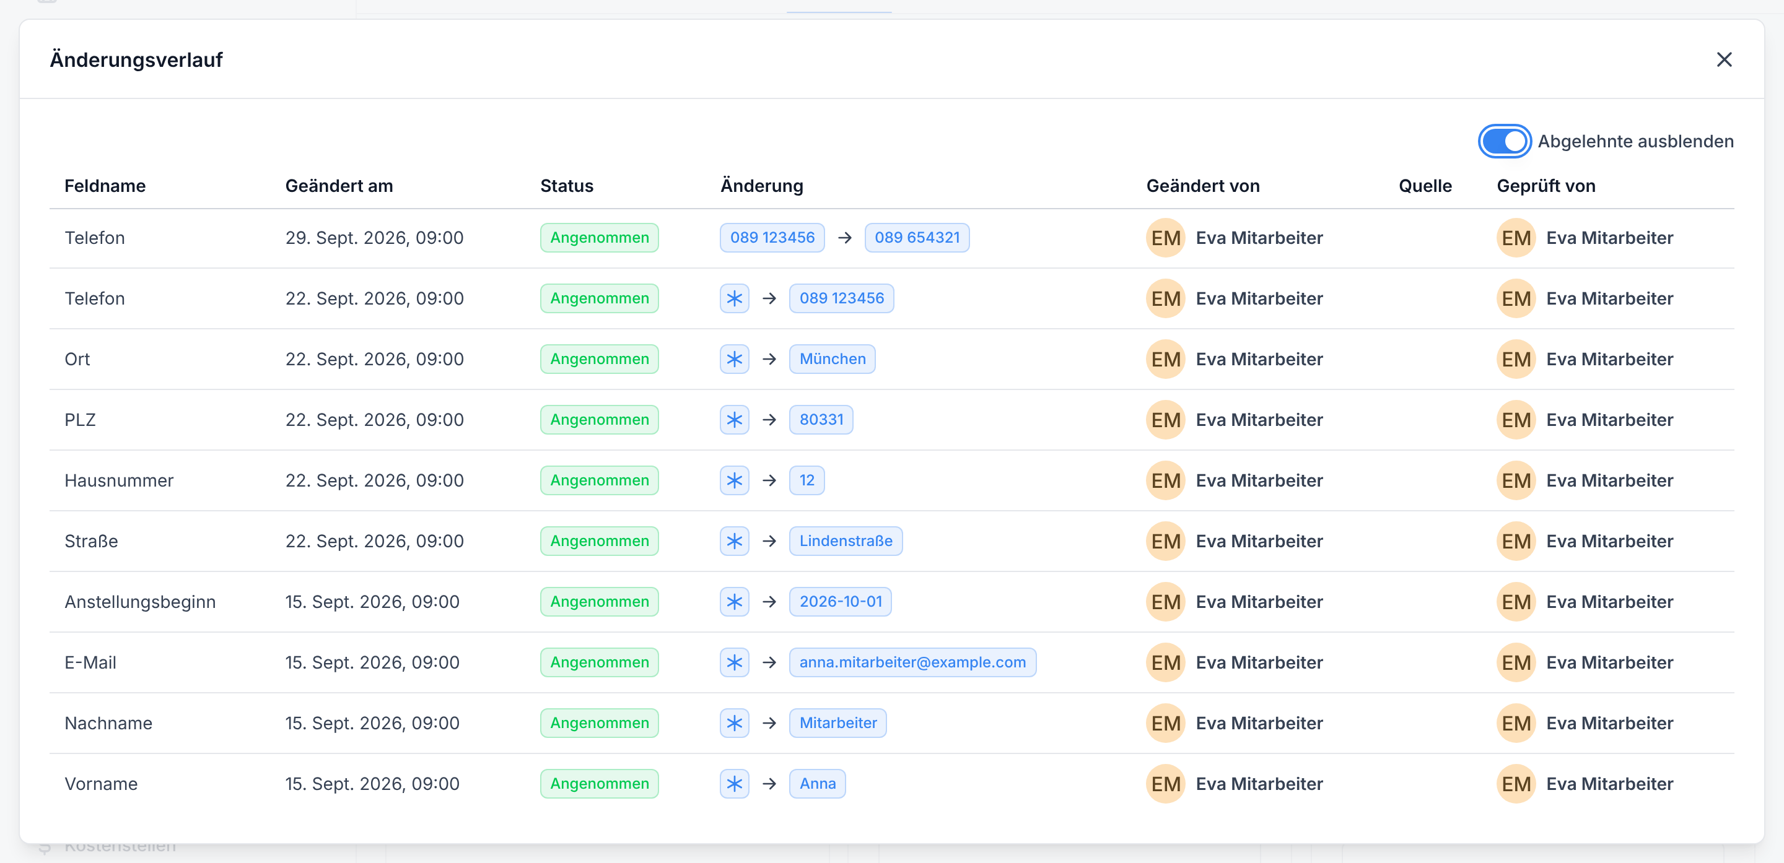Click the old value tag 089 123456 in the 29. Sept. row

[x=772, y=238]
